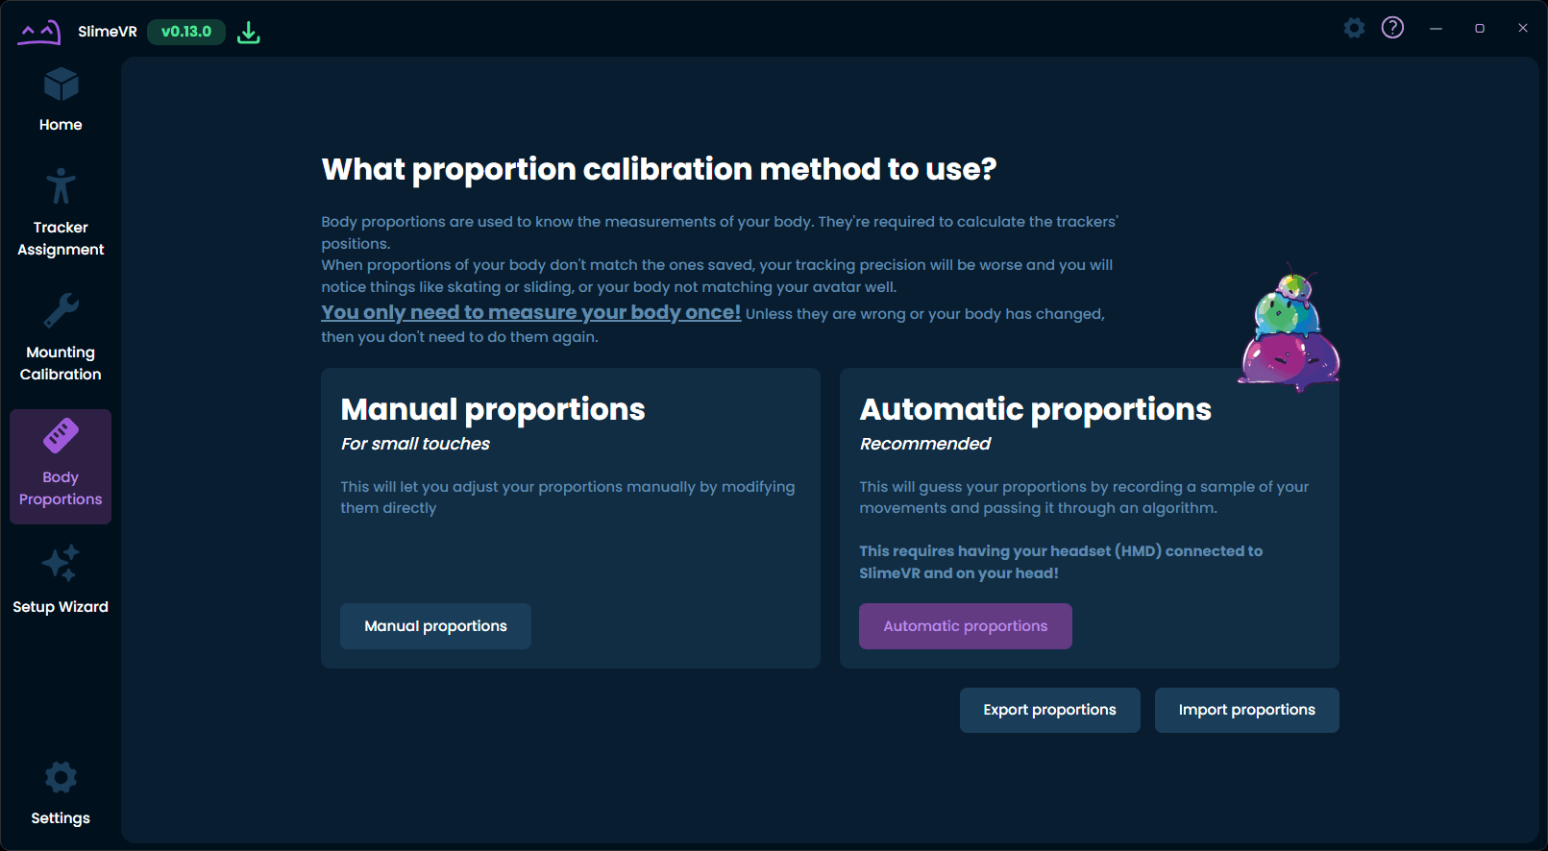Click Export proportions
The image size is (1548, 851).
(1049, 710)
